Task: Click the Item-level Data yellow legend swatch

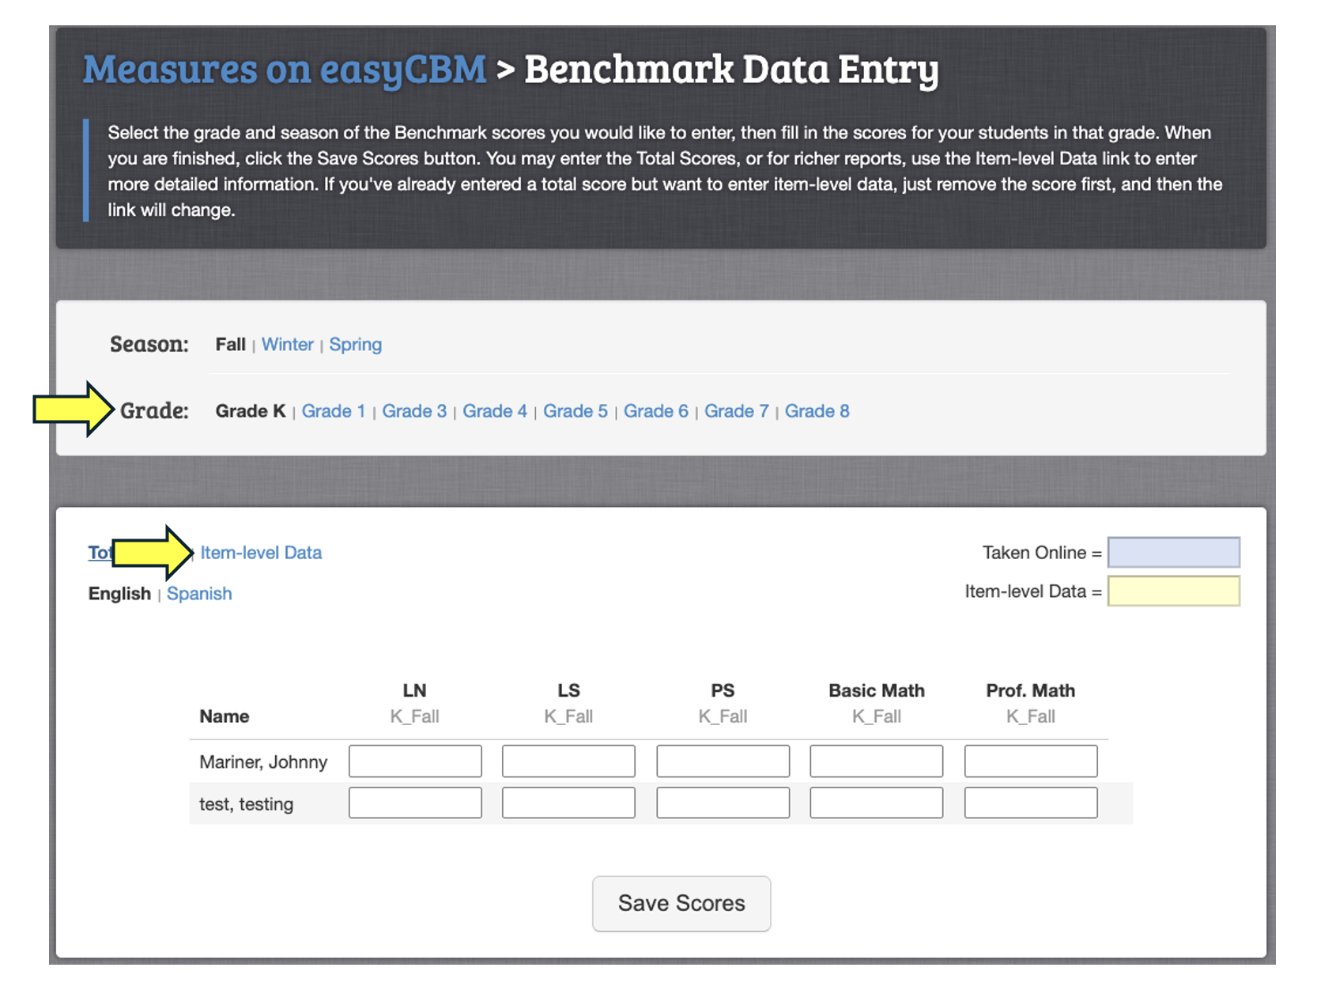Action: [1174, 591]
